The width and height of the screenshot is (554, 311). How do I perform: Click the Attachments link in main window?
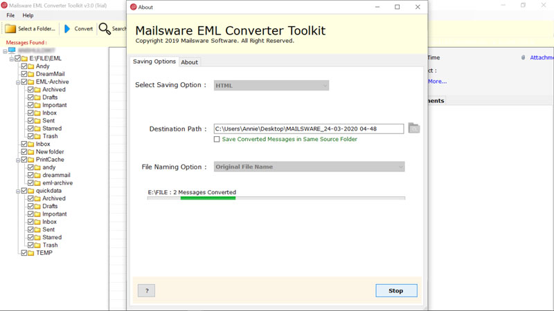tap(542, 57)
